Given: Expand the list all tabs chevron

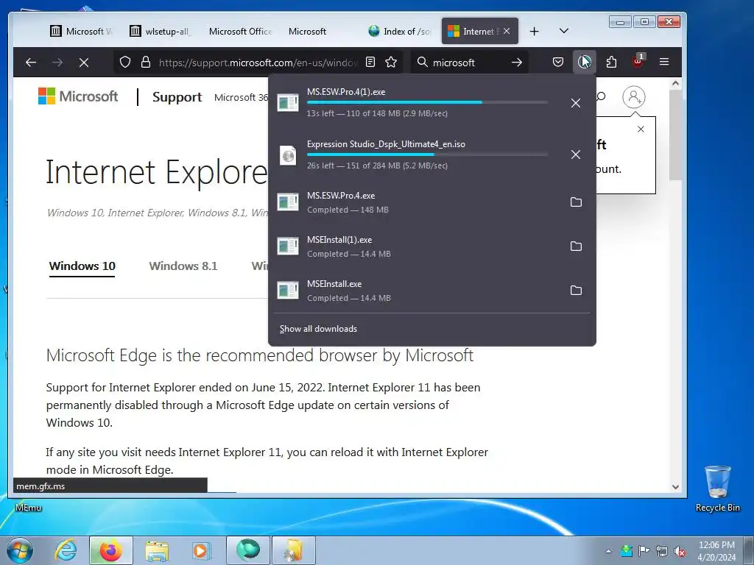Looking at the screenshot, I should 564,31.
